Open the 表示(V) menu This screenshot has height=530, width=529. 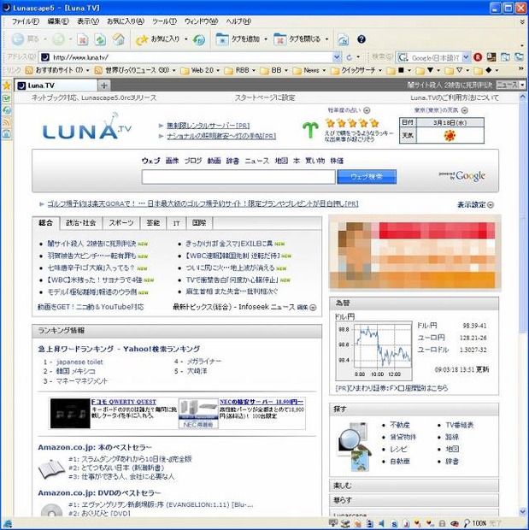coord(88,21)
